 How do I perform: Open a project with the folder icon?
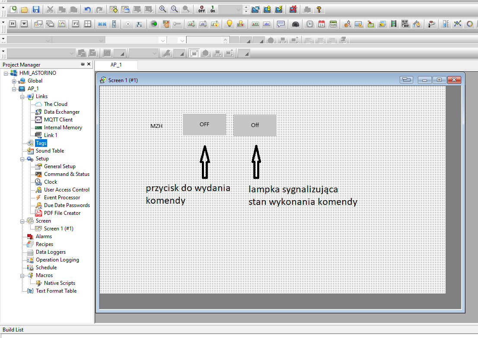point(25,10)
